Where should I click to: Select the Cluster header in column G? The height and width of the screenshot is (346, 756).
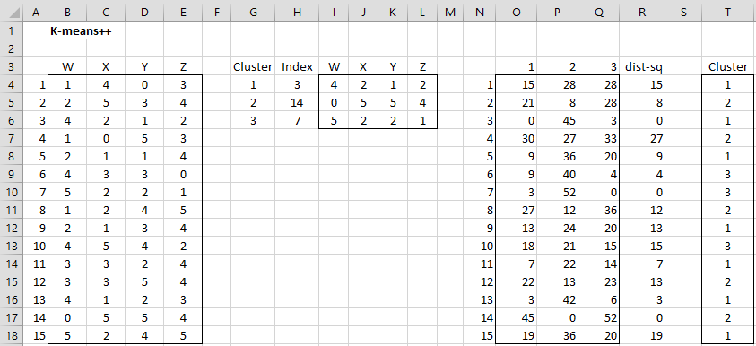pos(253,67)
